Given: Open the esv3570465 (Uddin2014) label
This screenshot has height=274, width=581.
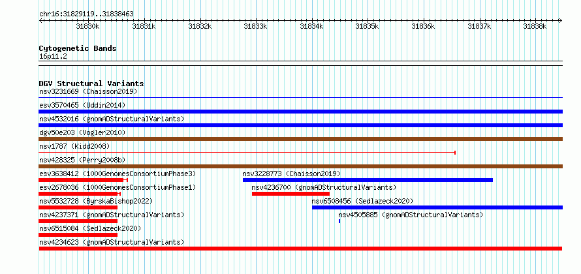Looking at the screenshot, I should point(82,105).
